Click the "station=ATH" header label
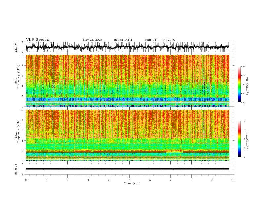 coord(123,40)
